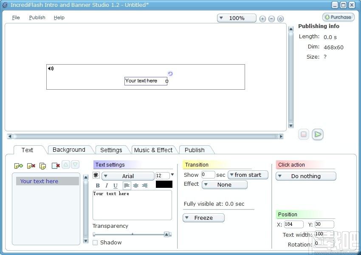
Task: Click the horizontal canvas scrollbar track
Action: [x=146, y=136]
